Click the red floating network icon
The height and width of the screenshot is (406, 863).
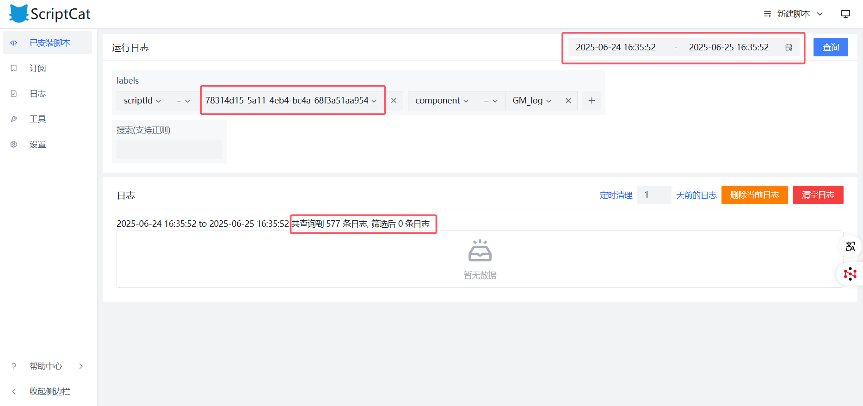click(850, 274)
